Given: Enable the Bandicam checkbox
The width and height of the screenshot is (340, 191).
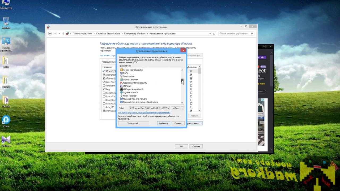Looking at the screenshot, I should (104, 86).
